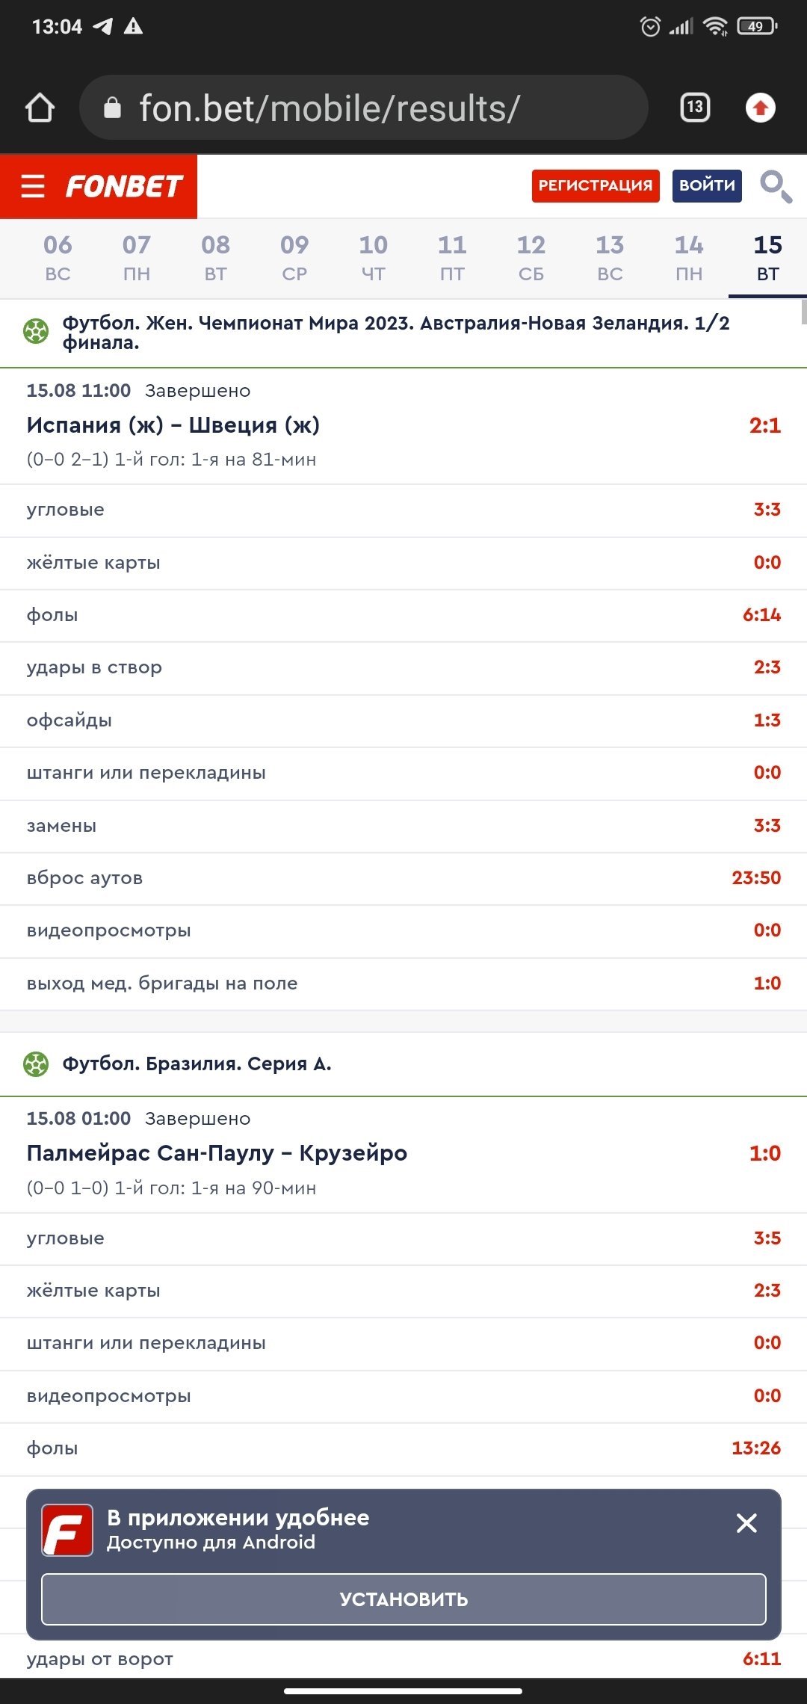
Task: Go to browser home page
Action: coord(40,108)
